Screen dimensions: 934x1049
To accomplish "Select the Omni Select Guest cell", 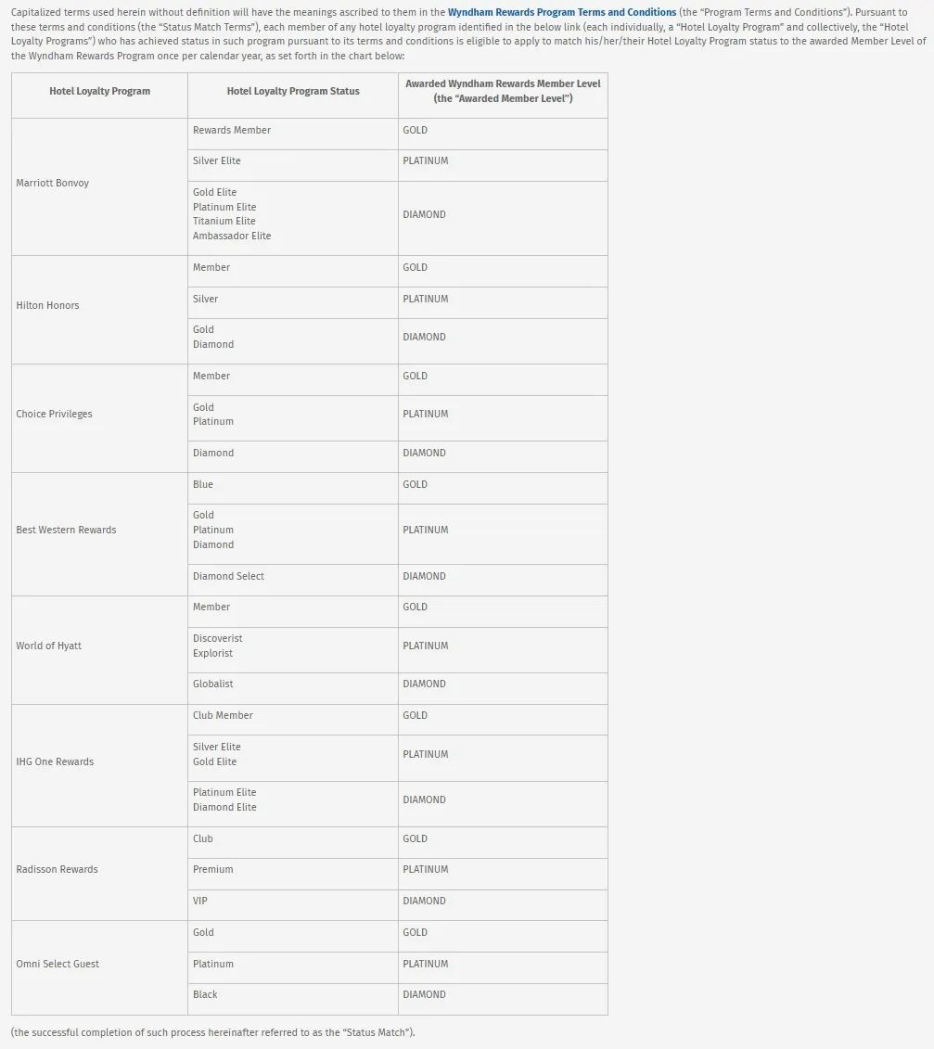I will click(x=58, y=964).
